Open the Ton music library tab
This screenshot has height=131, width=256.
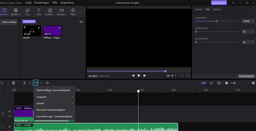[27, 12]
